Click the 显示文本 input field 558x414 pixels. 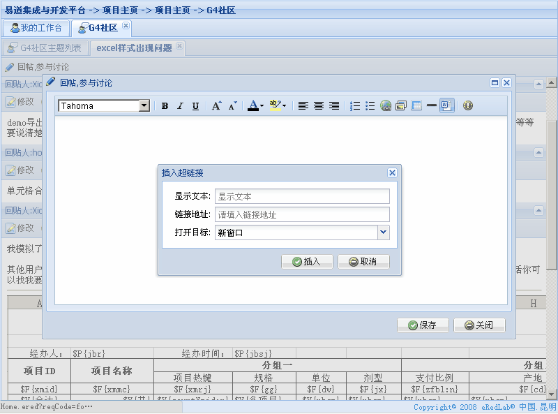(x=302, y=196)
